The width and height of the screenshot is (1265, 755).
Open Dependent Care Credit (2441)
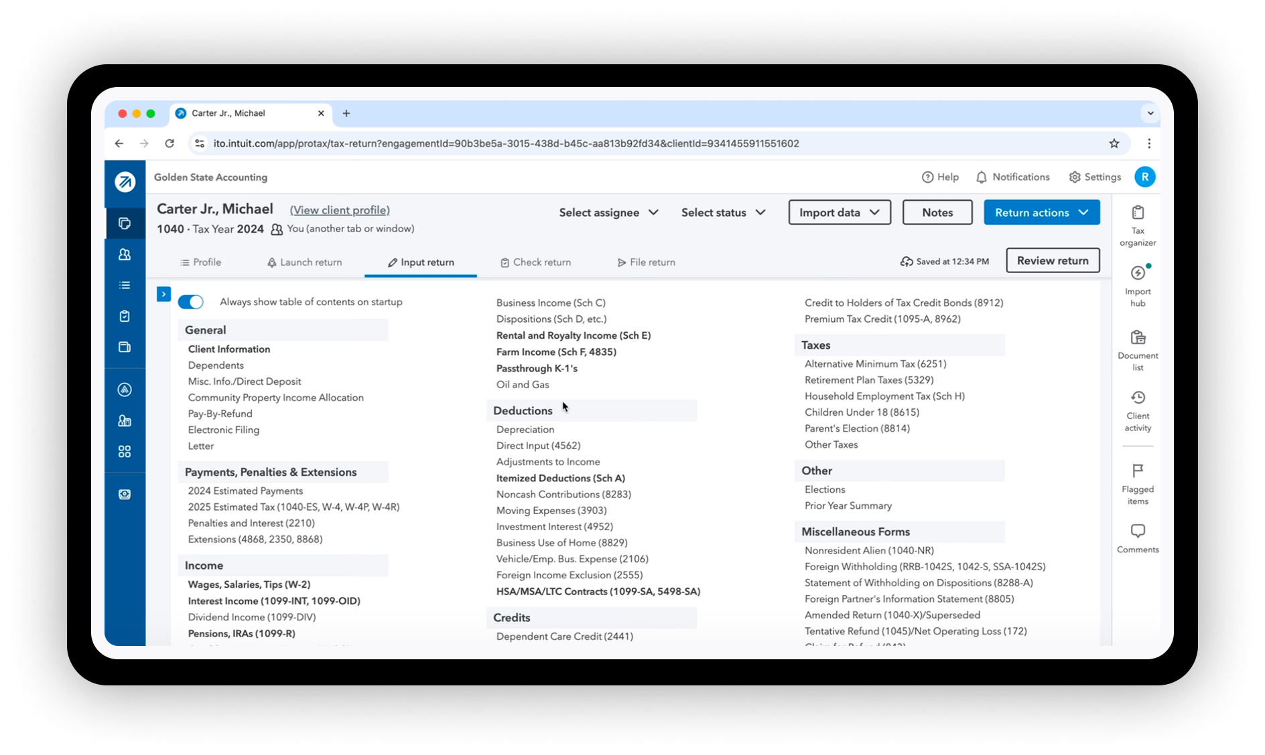coord(565,636)
